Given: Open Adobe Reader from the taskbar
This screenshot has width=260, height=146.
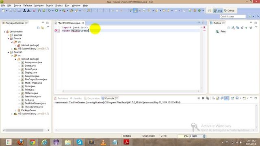Looking at the screenshot, I should [126, 142].
